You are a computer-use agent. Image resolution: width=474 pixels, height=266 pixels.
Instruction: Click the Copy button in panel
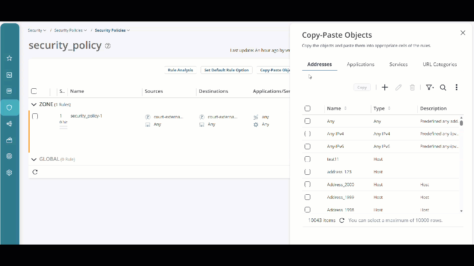[362, 88]
